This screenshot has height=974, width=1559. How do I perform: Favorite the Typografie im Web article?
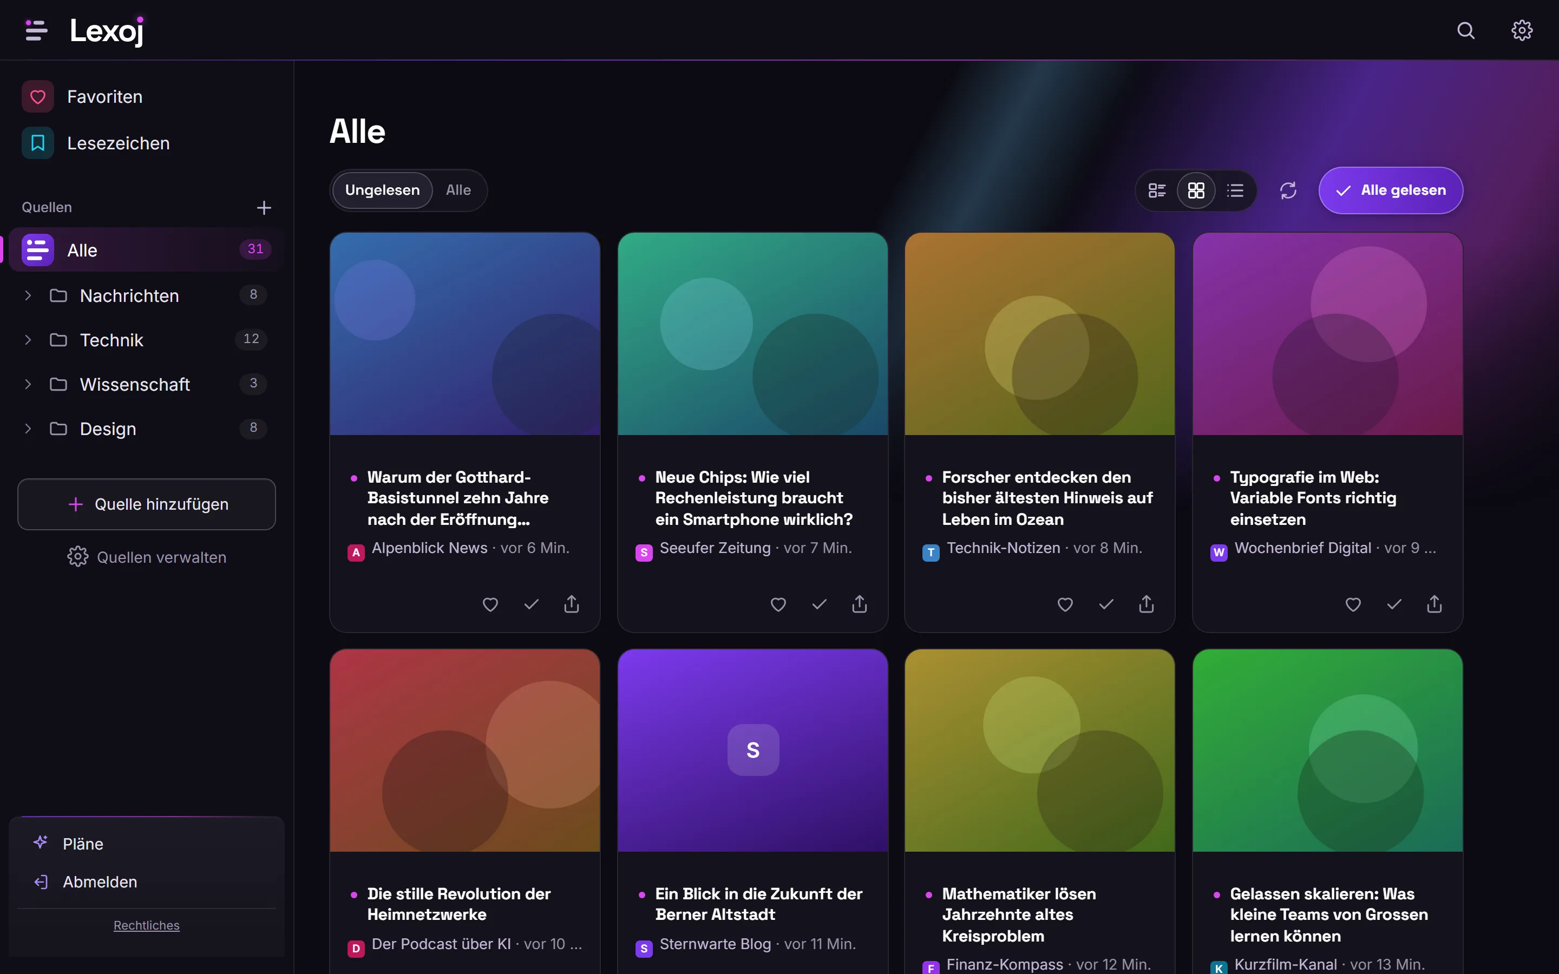coord(1353,604)
